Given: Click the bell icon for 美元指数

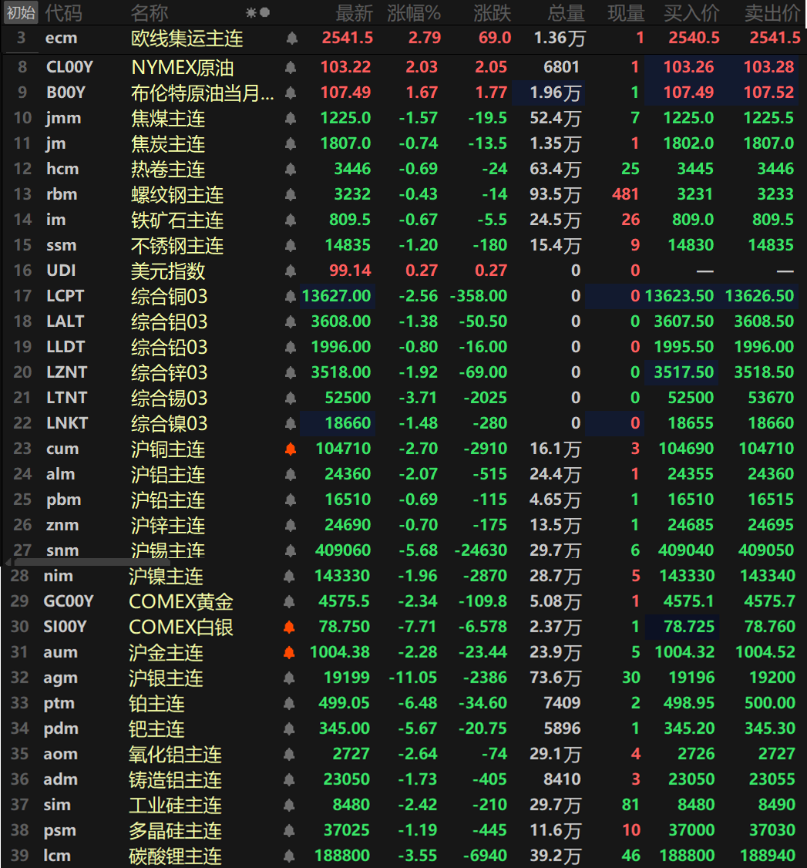Looking at the screenshot, I should [x=290, y=271].
